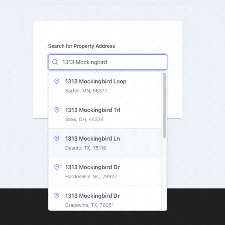225x225 pixels.
Task: Click pin icon beside 1313 Mockingbird Ln
Action: (x=57, y=139)
